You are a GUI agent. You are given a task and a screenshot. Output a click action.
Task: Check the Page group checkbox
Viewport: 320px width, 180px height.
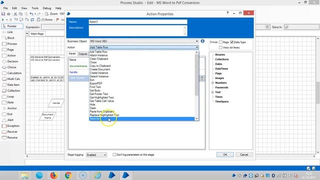coord(220,42)
